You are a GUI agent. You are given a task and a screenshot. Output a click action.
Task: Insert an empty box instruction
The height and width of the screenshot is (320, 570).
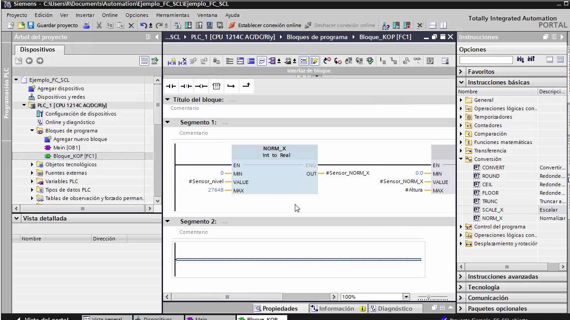pyautogui.click(x=216, y=86)
